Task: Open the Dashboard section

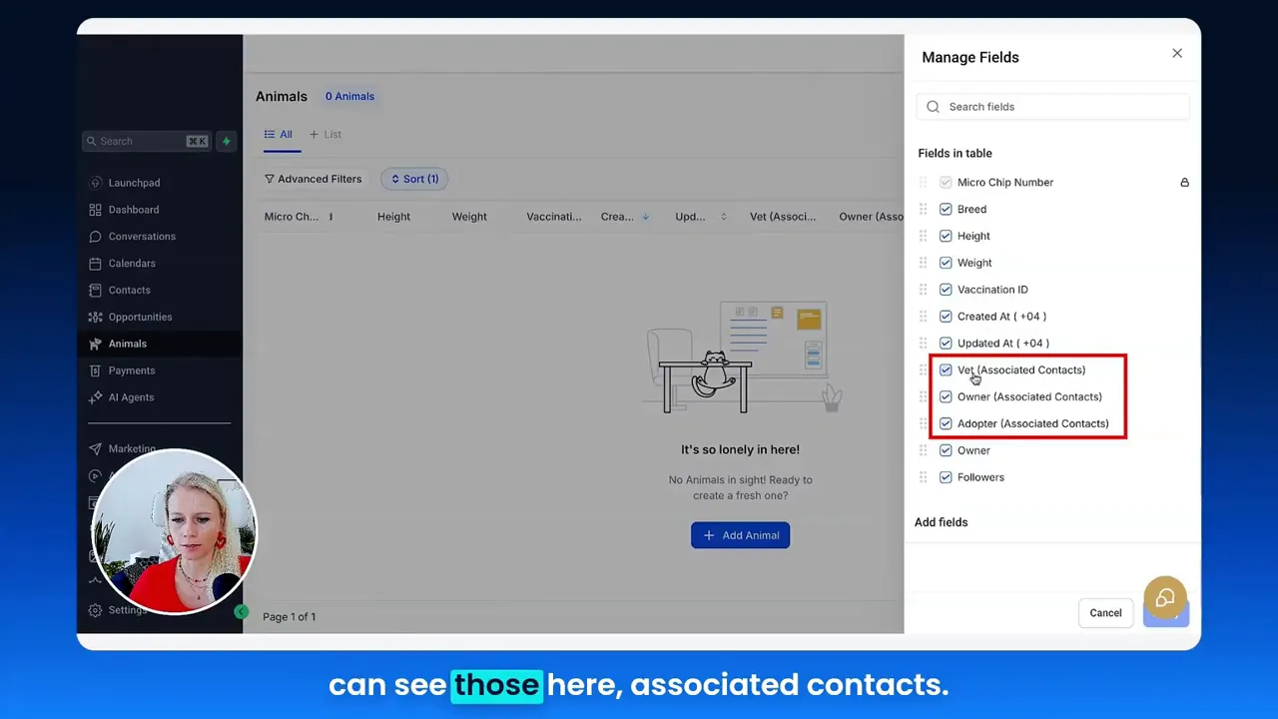Action: click(x=133, y=210)
